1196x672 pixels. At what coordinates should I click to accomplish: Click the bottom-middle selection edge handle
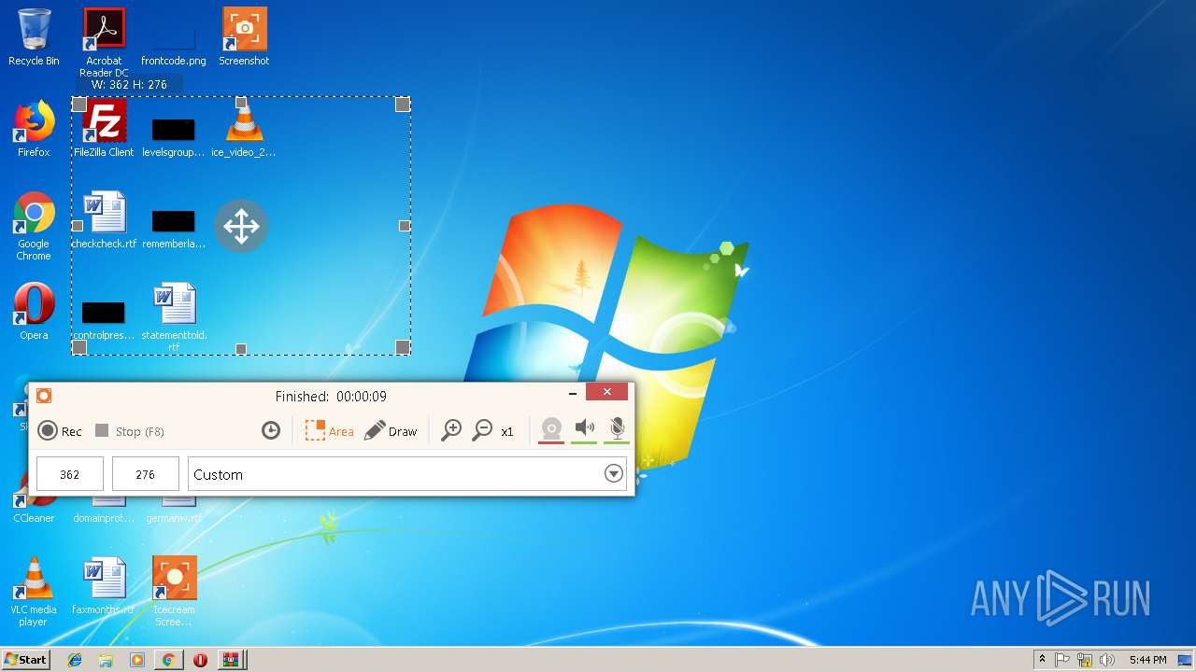[x=241, y=349]
